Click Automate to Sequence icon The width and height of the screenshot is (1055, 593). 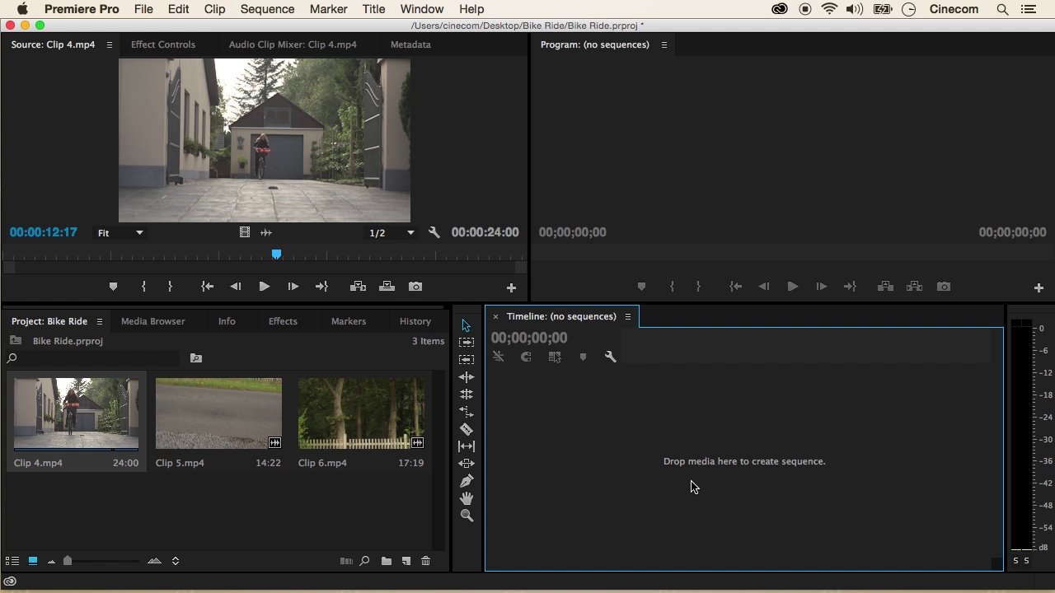346,561
